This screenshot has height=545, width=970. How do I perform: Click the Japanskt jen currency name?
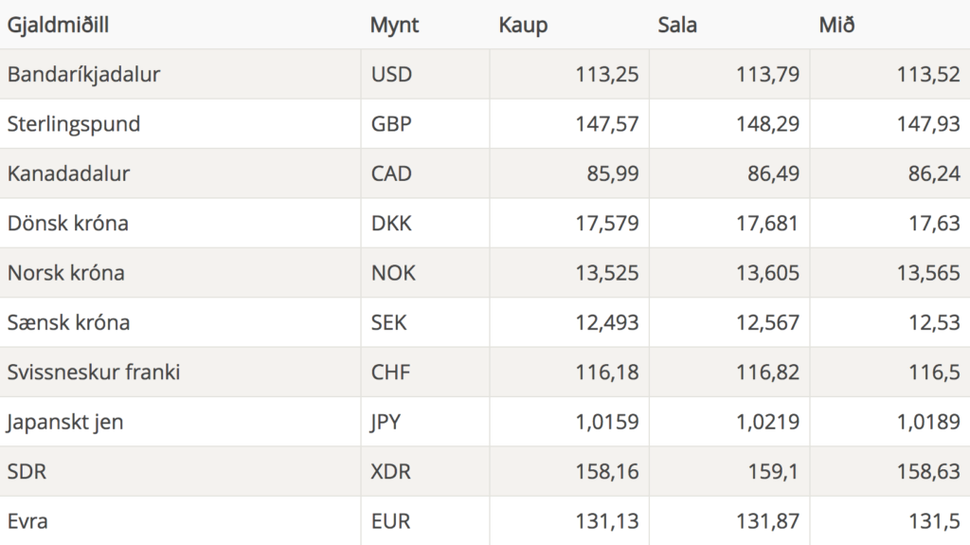coord(65,422)
